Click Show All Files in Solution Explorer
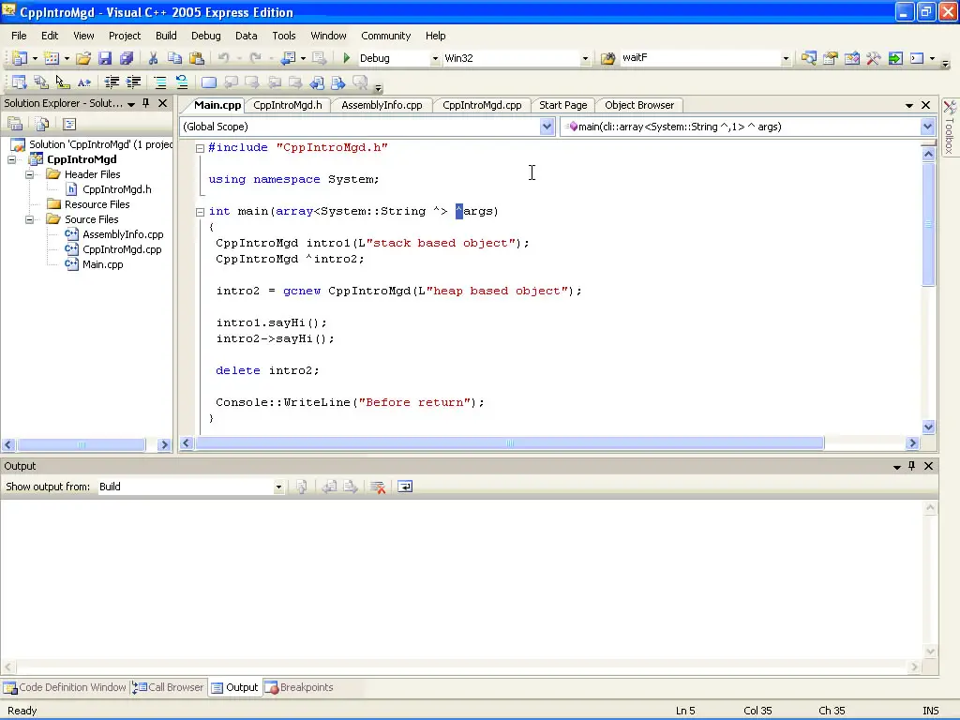960x720 pixels. point(41,125)
